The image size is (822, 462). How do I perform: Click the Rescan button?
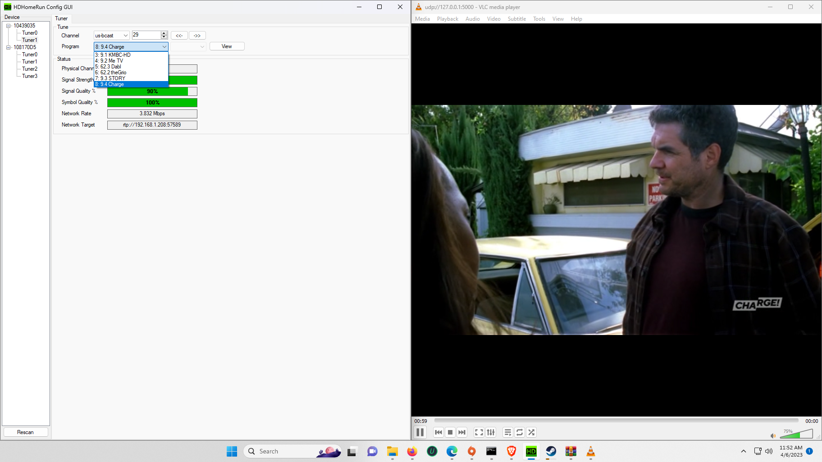(25, 432)
